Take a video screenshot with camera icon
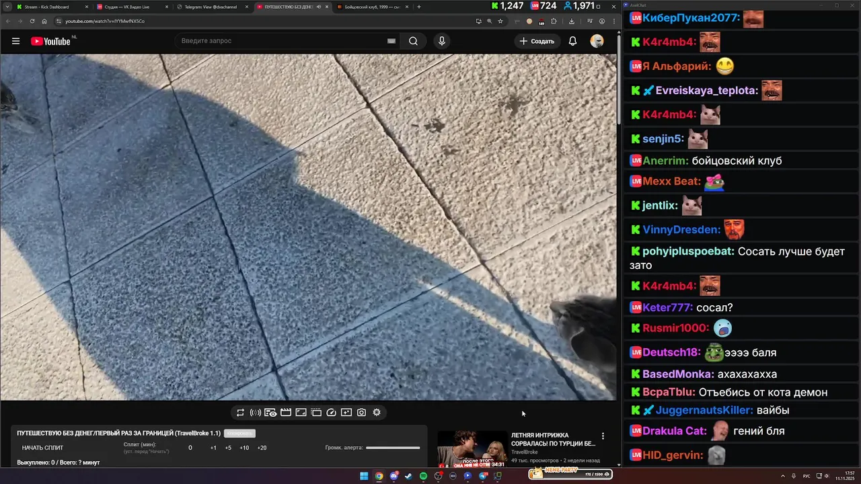Image resolution: width=861 pixels, height=484 pixels. click(x=361, y=412)
